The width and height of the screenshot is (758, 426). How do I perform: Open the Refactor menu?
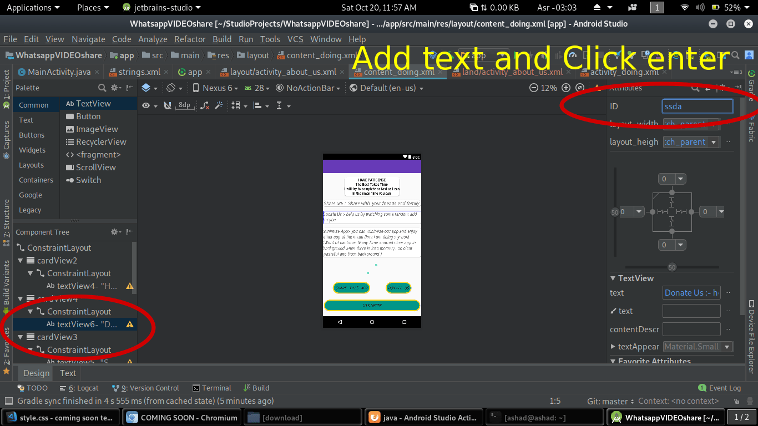(x=190, y=39)
